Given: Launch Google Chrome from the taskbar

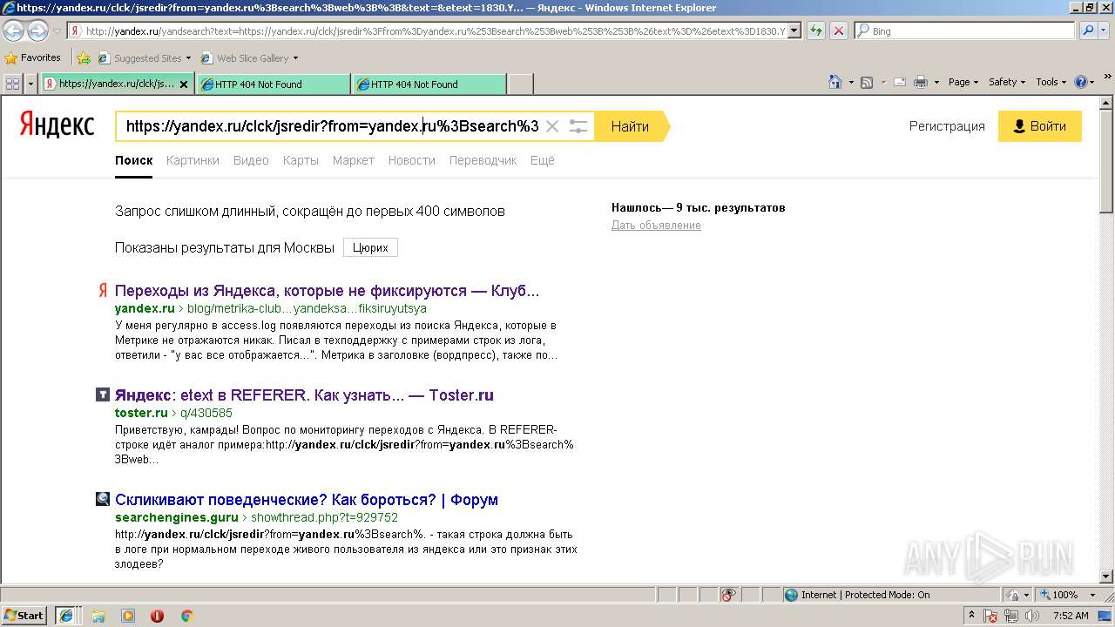Looking at the screenshot, I should point(186,616).
